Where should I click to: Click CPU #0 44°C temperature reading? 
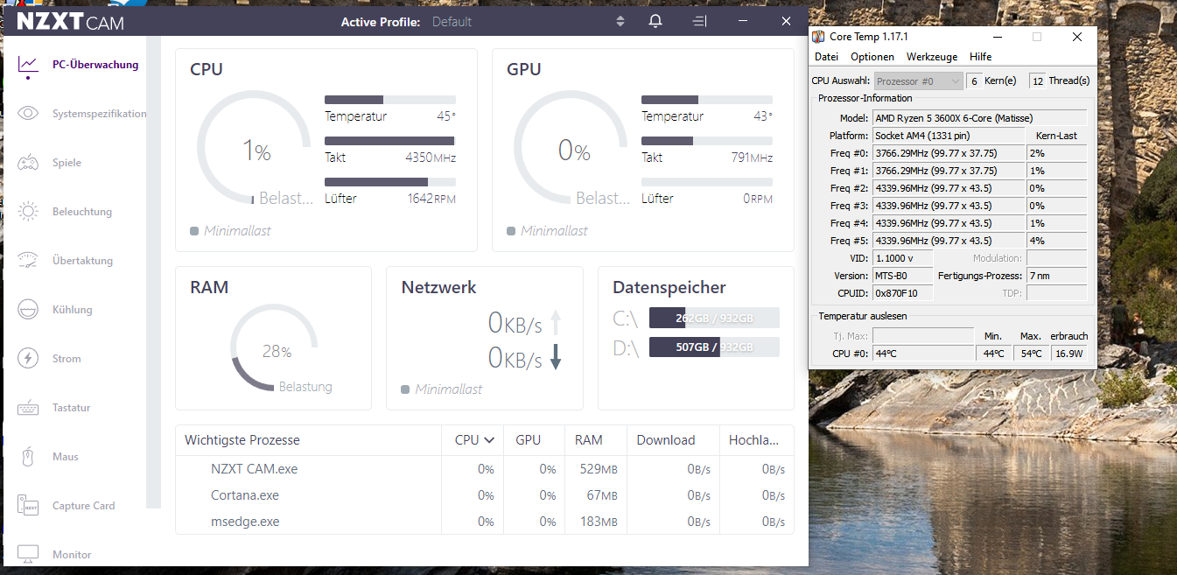(x=923, y=354)
